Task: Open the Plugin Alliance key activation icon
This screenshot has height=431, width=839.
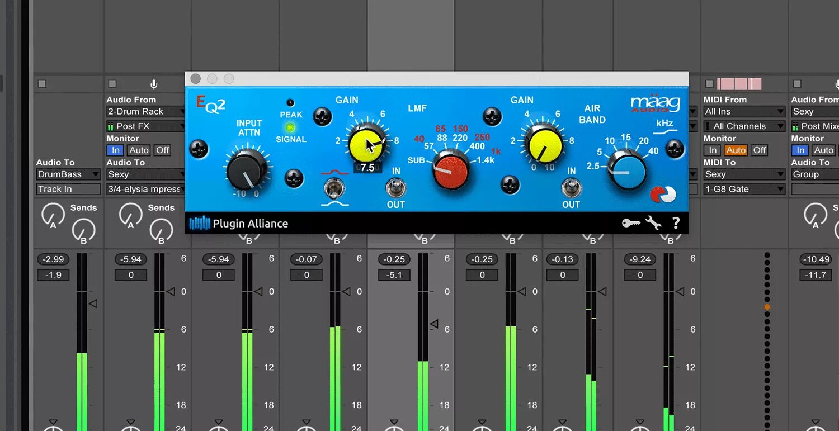Action: click(x=631, y=223)
